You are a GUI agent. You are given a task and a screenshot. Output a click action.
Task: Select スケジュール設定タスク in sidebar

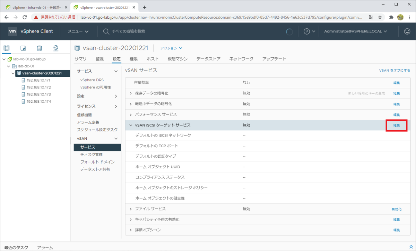[x=97, y=130]
